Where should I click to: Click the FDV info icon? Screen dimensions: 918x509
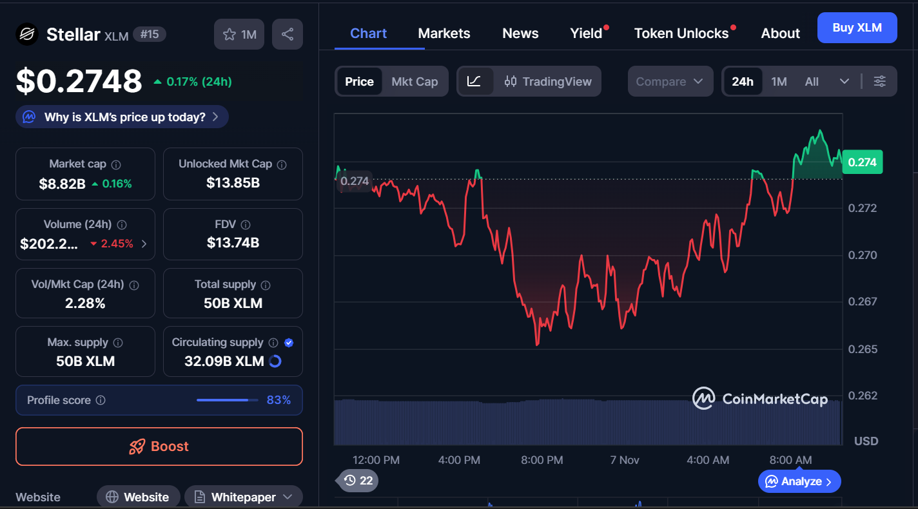(x=245, y=224)
